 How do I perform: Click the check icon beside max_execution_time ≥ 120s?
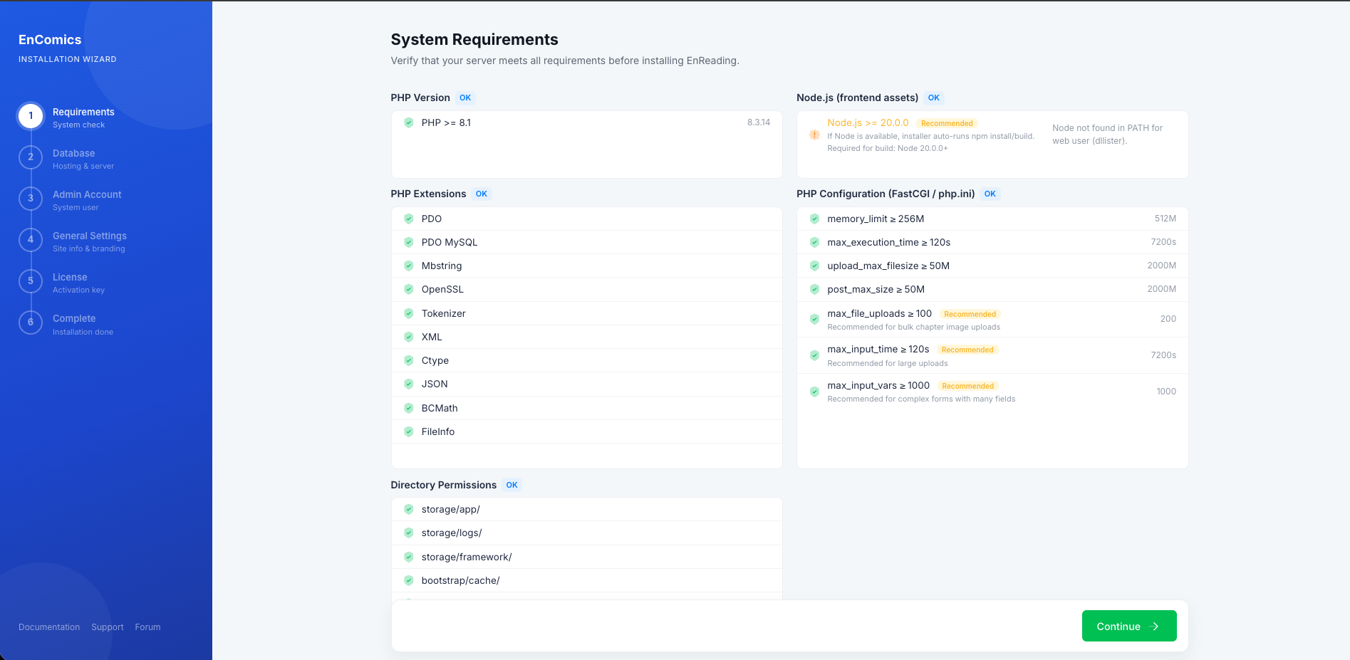point(814,242)
